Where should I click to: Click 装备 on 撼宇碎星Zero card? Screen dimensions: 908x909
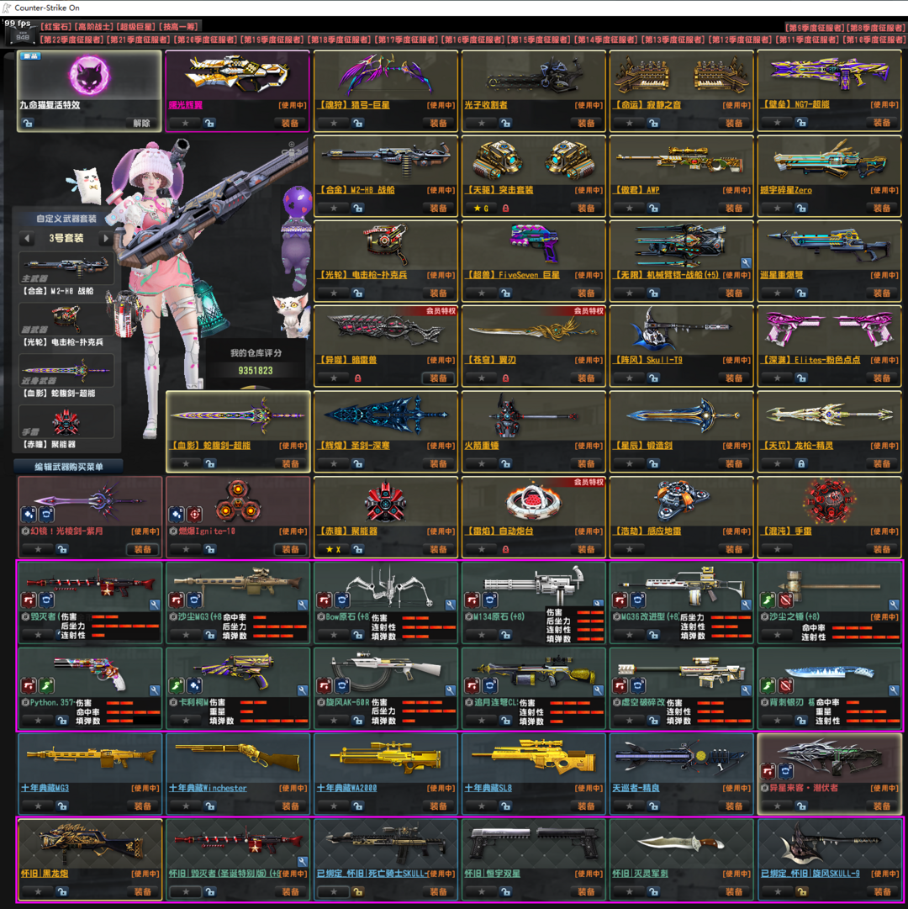click(x=881, y=208)
